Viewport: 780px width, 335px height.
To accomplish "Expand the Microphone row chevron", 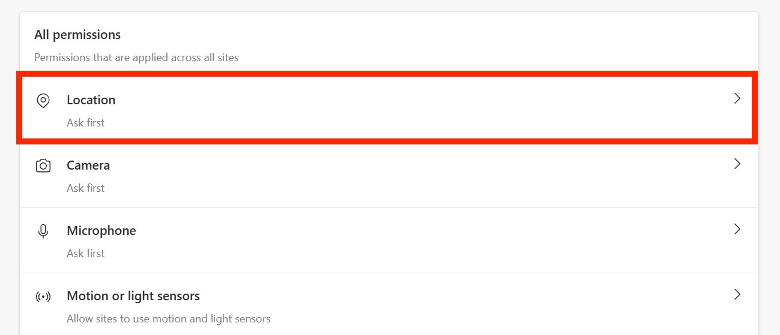I will [x=737, y=229].
